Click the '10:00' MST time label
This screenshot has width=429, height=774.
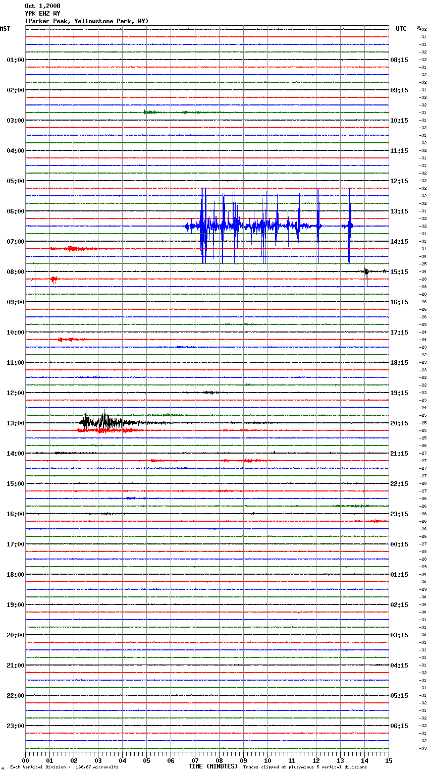click(16, 333)
